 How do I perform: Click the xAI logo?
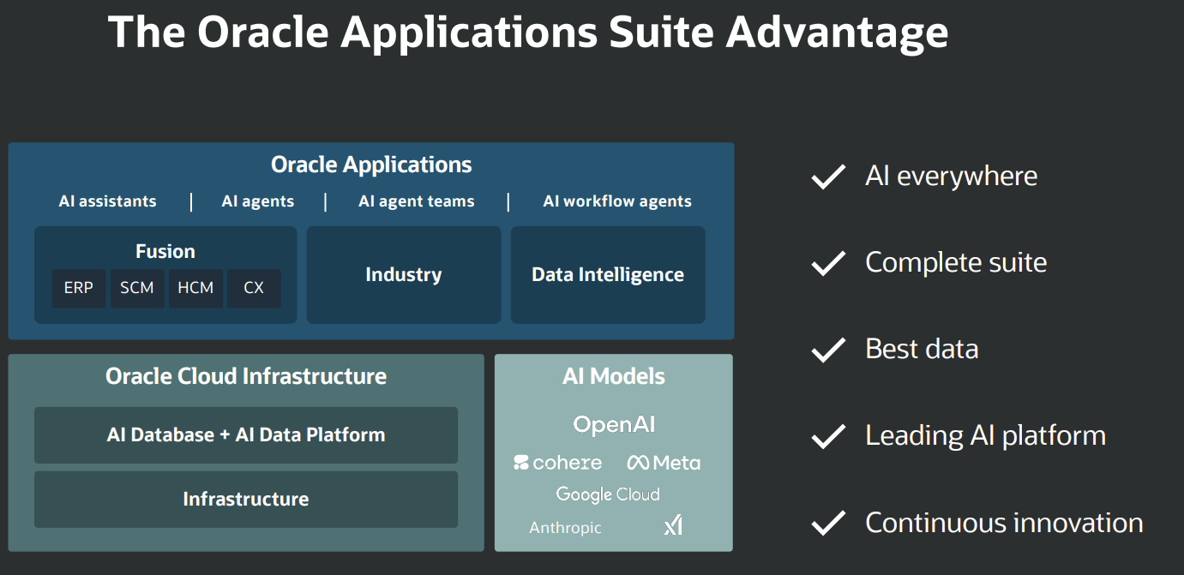click(x=673, y=526)
